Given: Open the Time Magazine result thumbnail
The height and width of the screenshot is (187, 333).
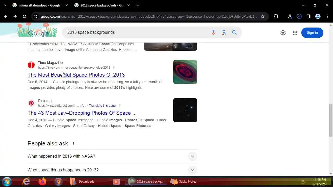Looking at the screenshot, I should point(185,72).
